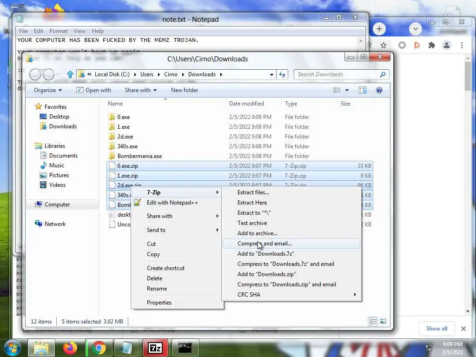The height and width of the screenshot is (357, 476).
Task: Click the Chrome bookmark star icon
Action: point(383,45)
